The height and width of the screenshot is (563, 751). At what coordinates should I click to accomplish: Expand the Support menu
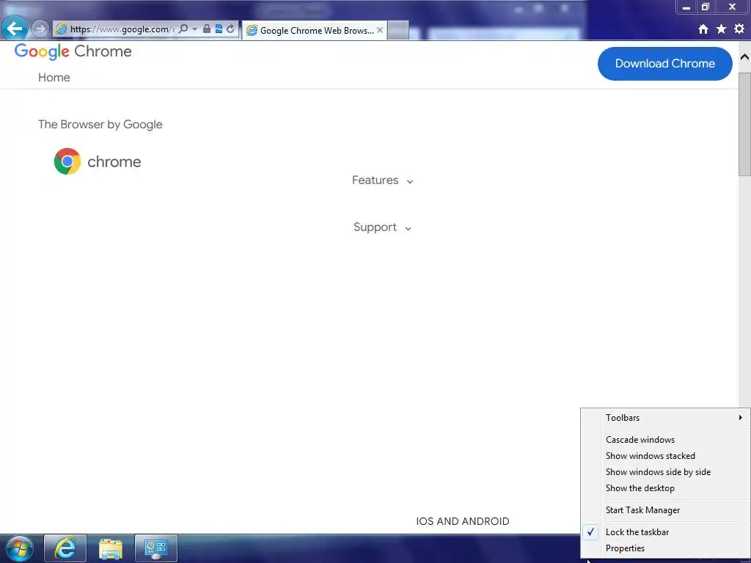382,227
